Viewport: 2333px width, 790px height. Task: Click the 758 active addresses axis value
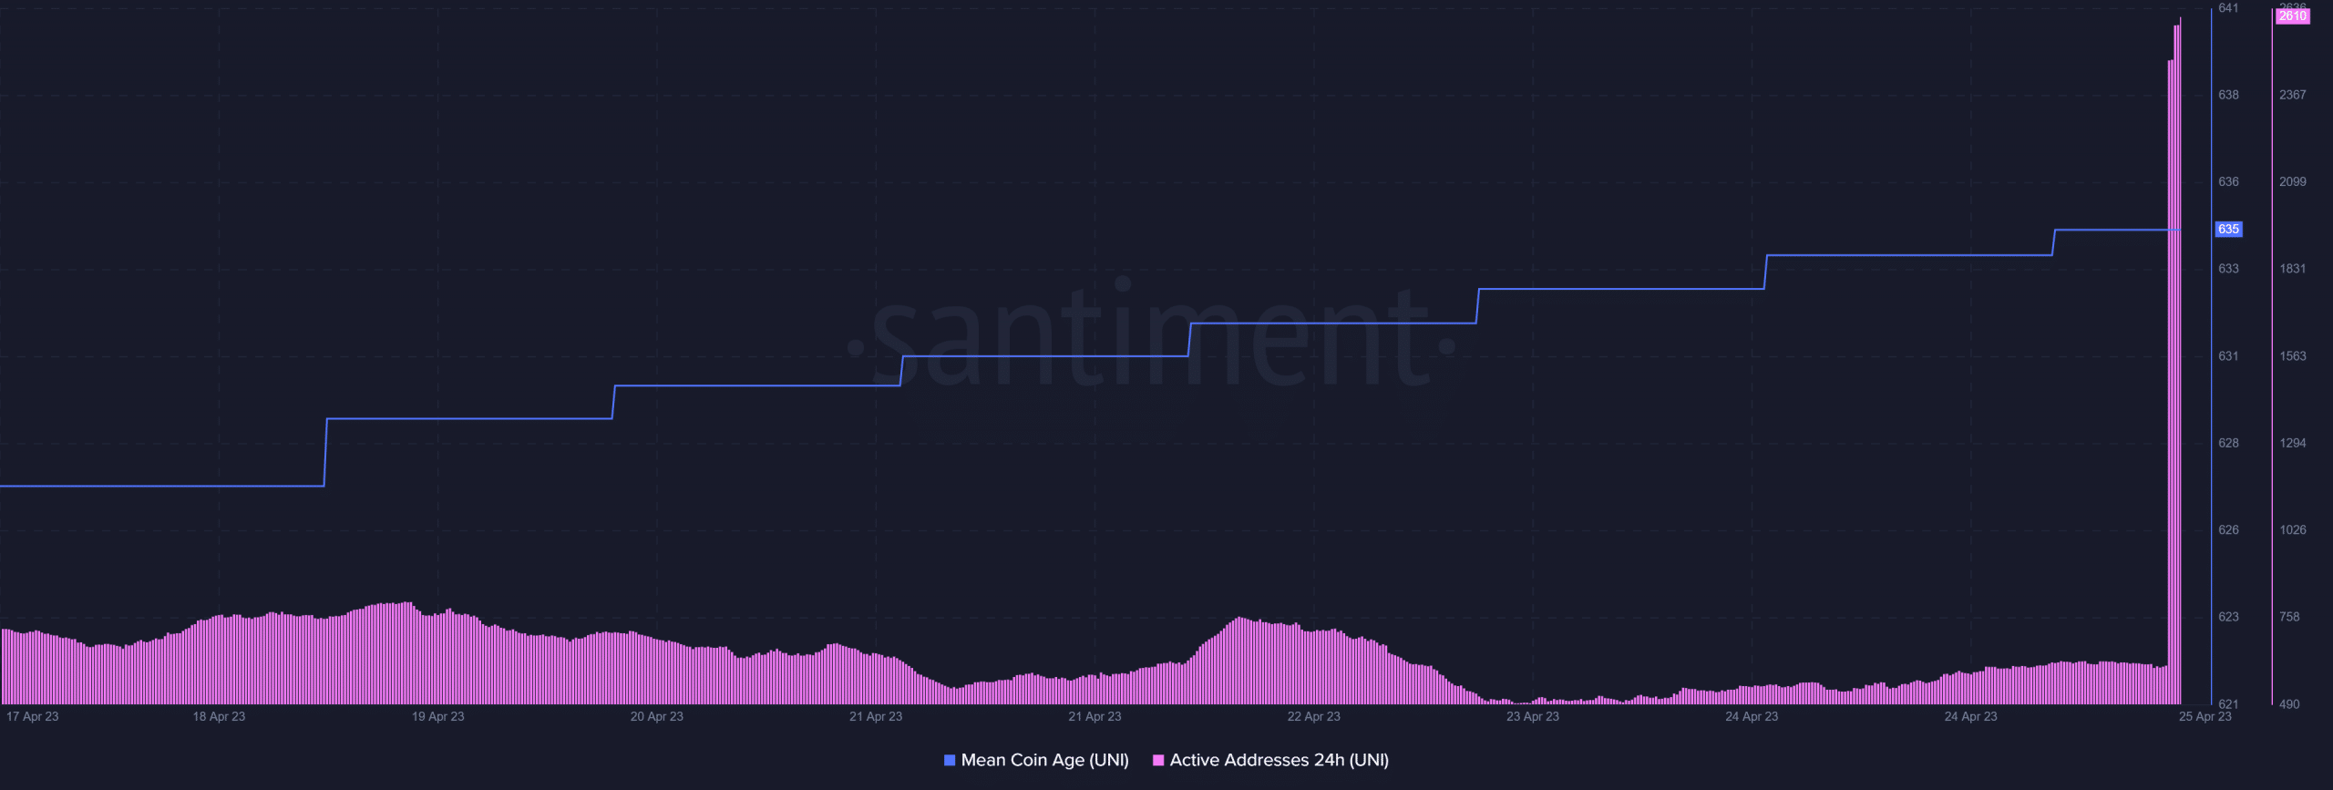coord(2289,617)
